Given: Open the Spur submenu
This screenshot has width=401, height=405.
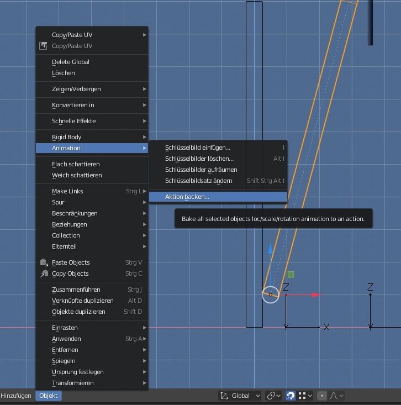Looking at the screenshot, I should coord(92,202).
